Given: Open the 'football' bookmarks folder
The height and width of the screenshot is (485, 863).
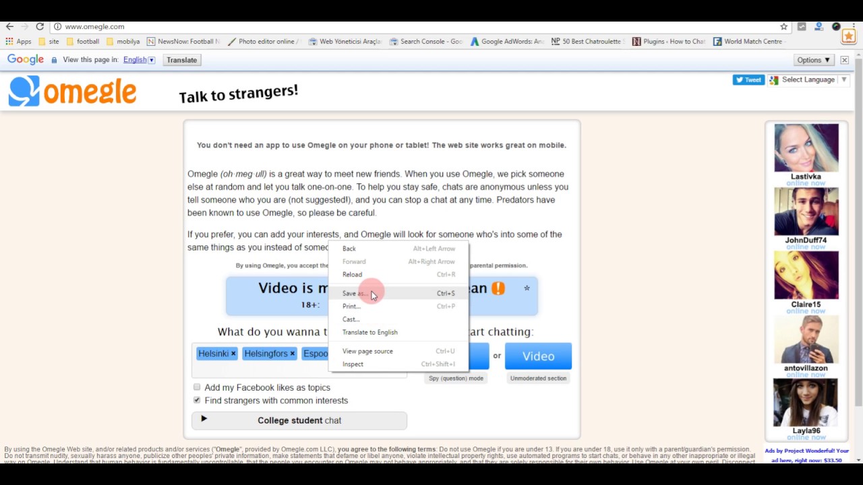Looking at the screenshot, I should [82, 41].
